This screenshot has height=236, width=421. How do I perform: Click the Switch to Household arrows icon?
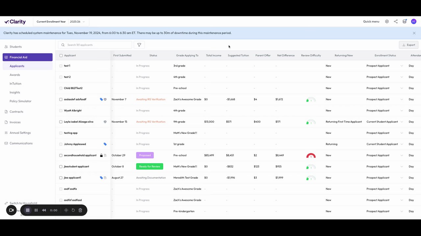coord(6,203)
